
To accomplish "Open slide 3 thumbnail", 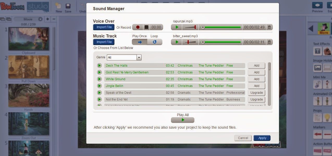I will coord(29,96).
